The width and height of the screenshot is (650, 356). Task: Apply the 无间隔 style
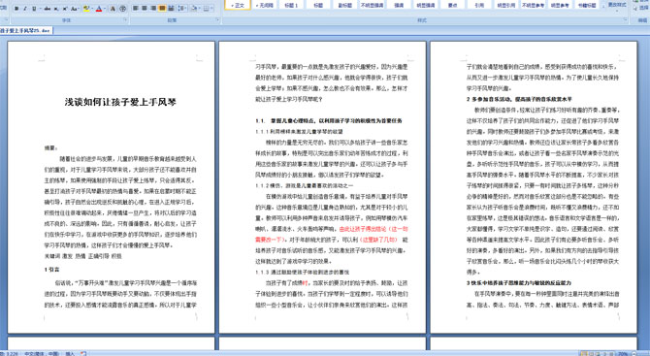264,5
